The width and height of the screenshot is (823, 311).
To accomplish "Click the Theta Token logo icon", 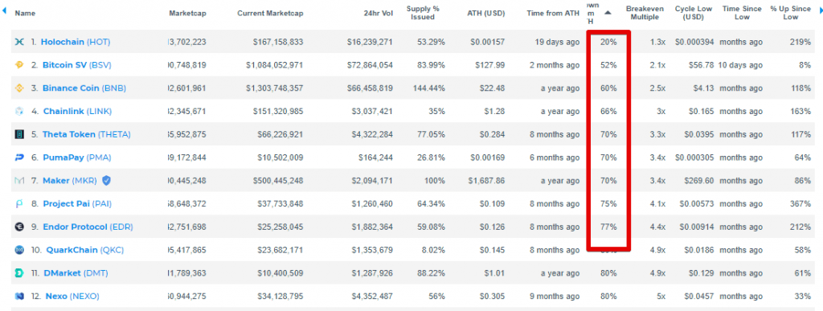I will coord(19,134).
